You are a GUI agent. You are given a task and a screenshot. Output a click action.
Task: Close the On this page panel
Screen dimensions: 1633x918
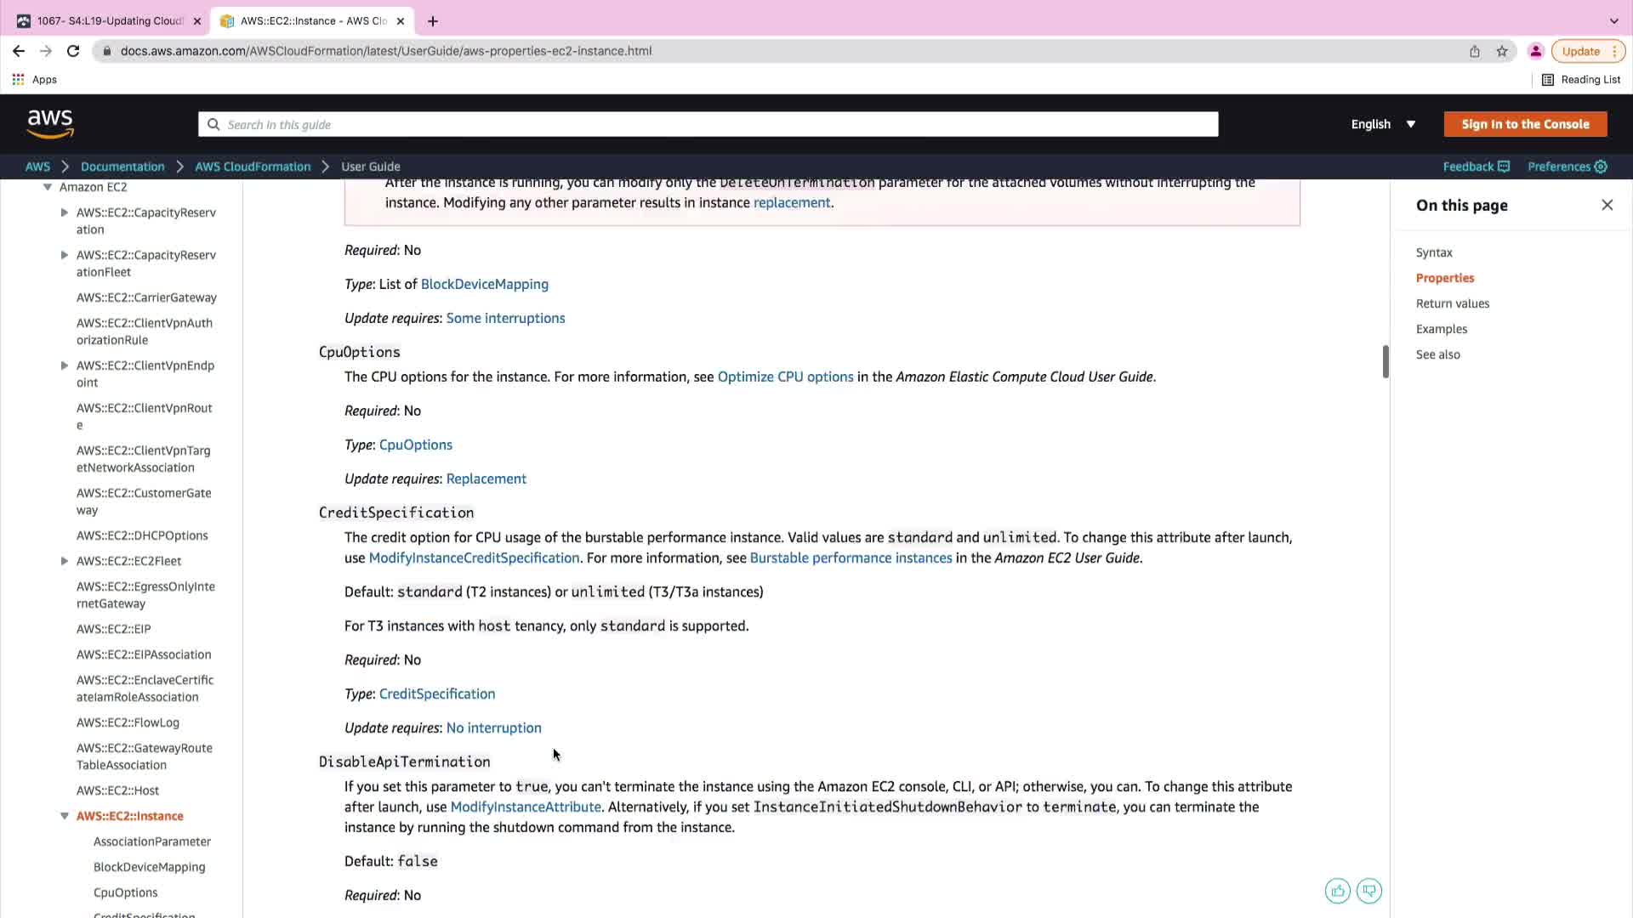[x=1607, y=205]
